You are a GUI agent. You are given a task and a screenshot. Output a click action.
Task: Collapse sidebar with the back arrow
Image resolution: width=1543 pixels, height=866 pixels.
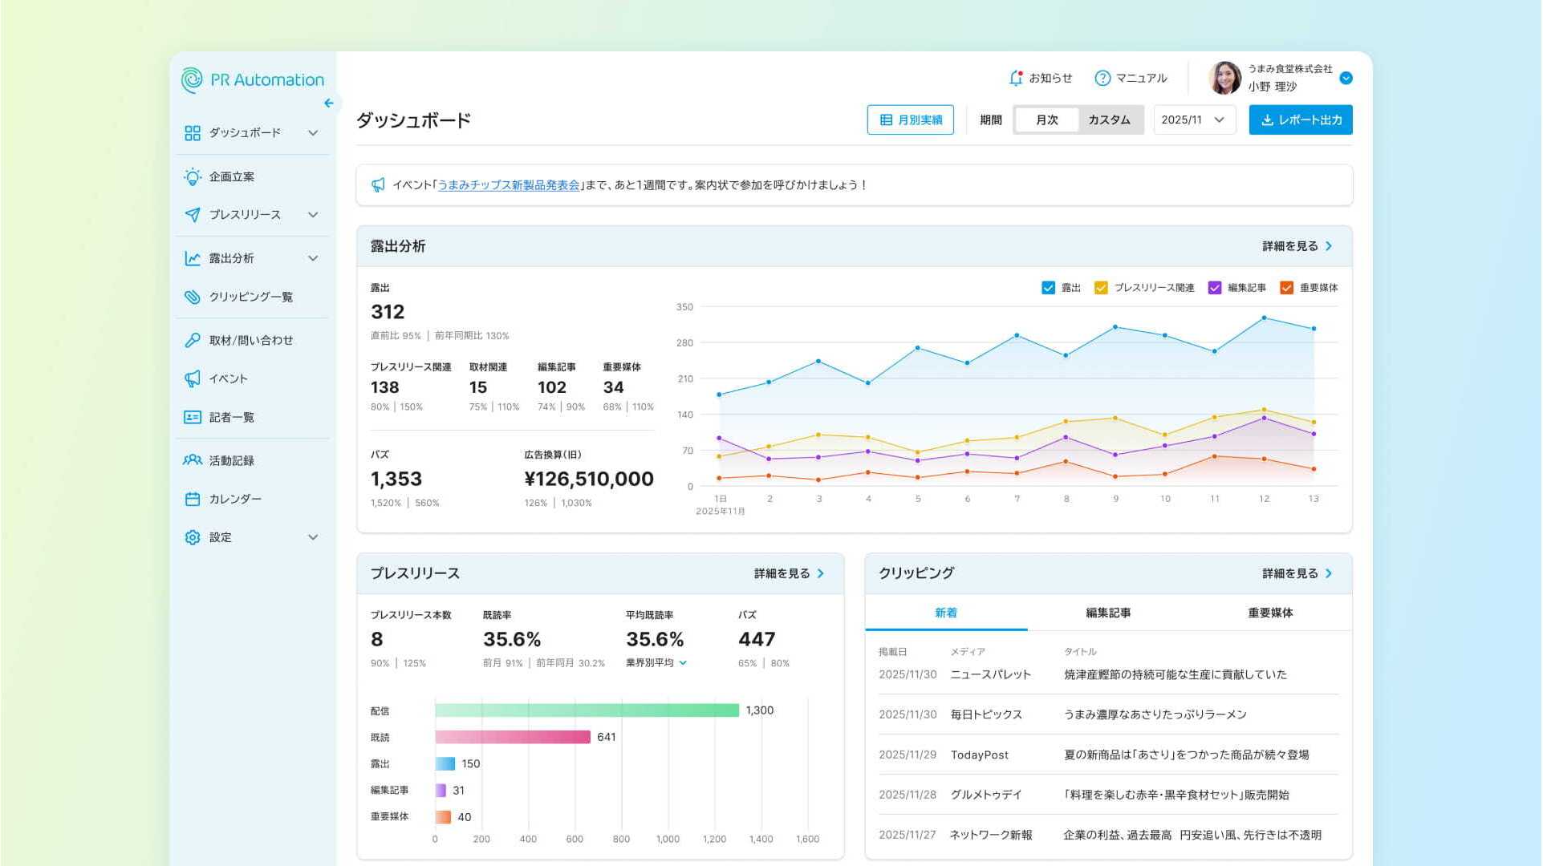pos(329,103)
